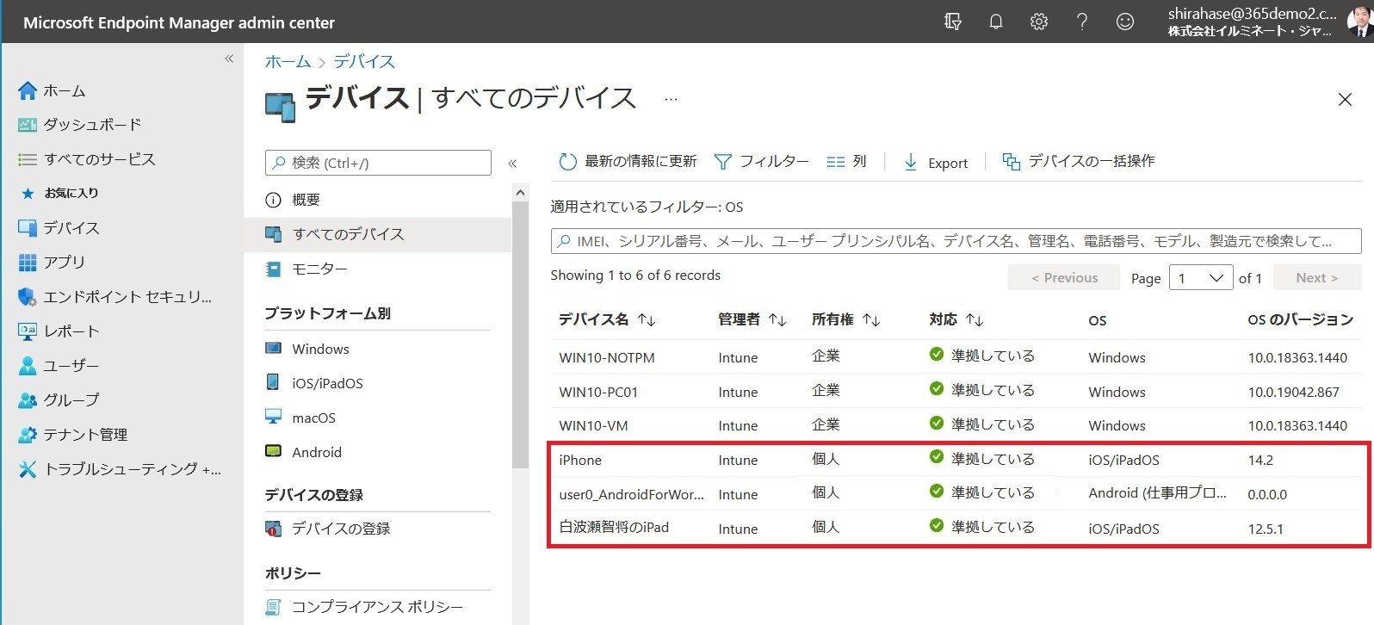Open ユーザー in the sidebar
The image size is (1374, 625).
(59, 366)
